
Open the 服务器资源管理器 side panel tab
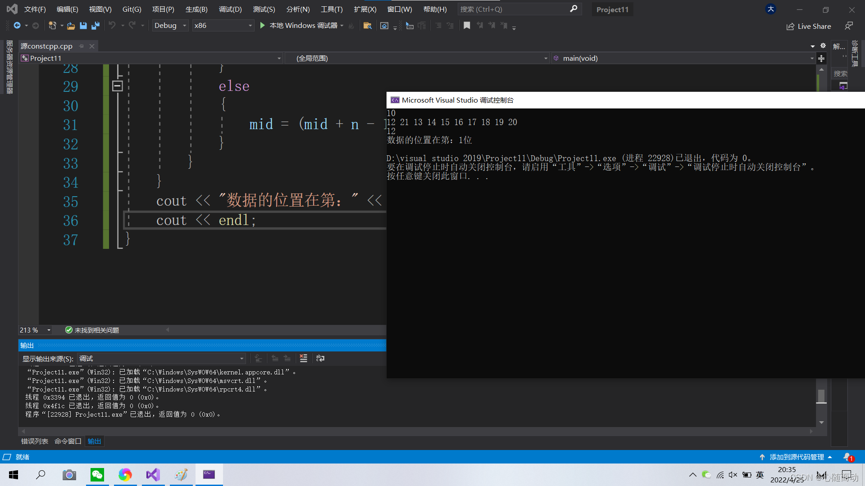tap(9, 67)
